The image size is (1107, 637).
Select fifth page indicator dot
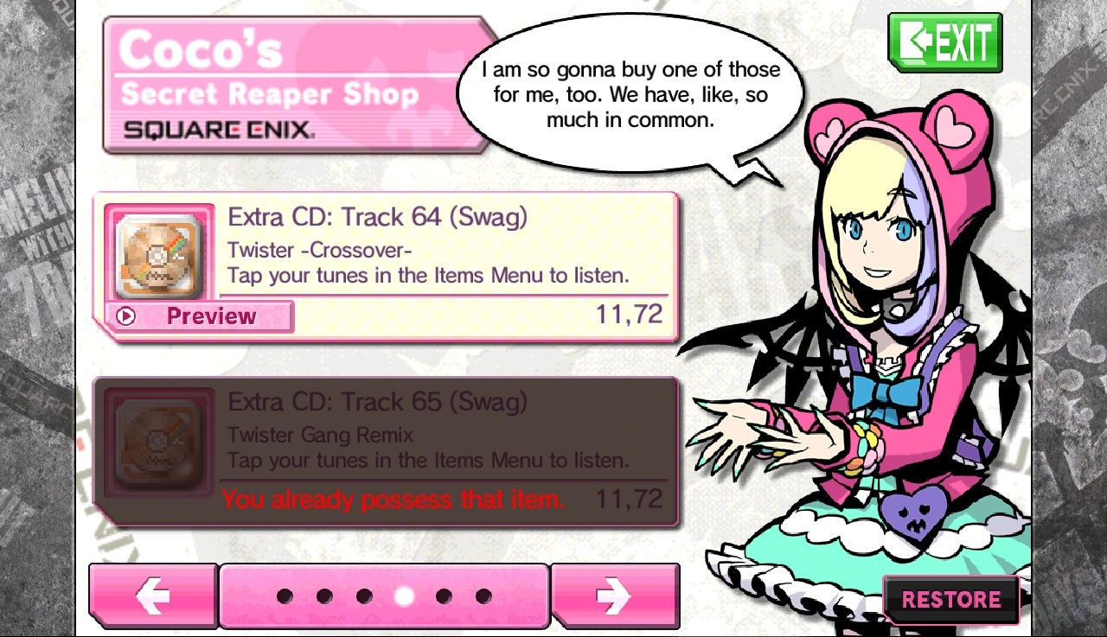(444, 596)
